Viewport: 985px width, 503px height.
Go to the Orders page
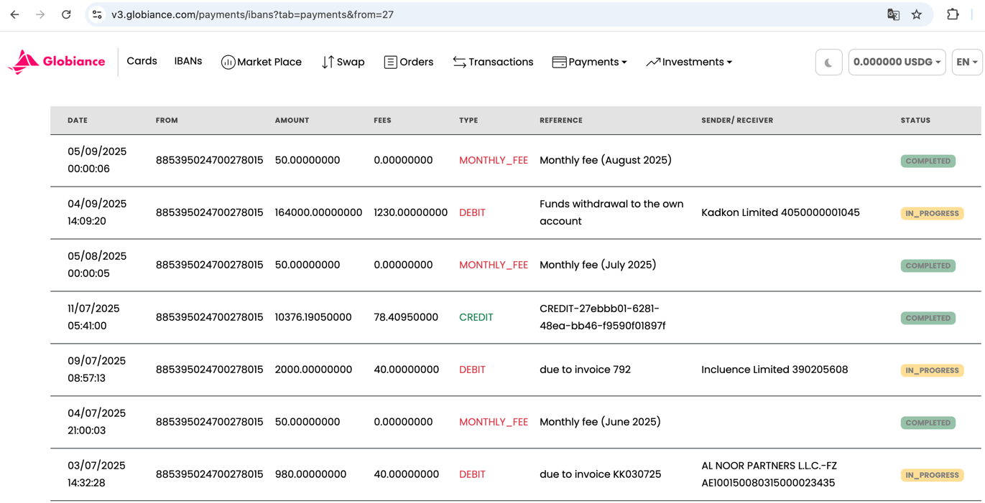(x=408, y=62)
